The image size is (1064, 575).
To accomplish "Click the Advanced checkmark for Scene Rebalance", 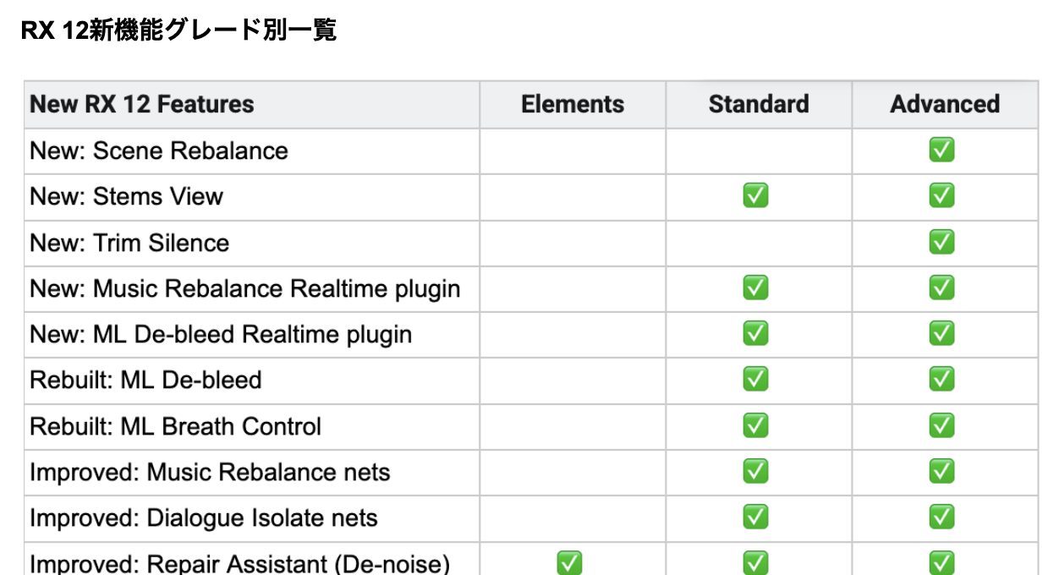I will (941, 151).
